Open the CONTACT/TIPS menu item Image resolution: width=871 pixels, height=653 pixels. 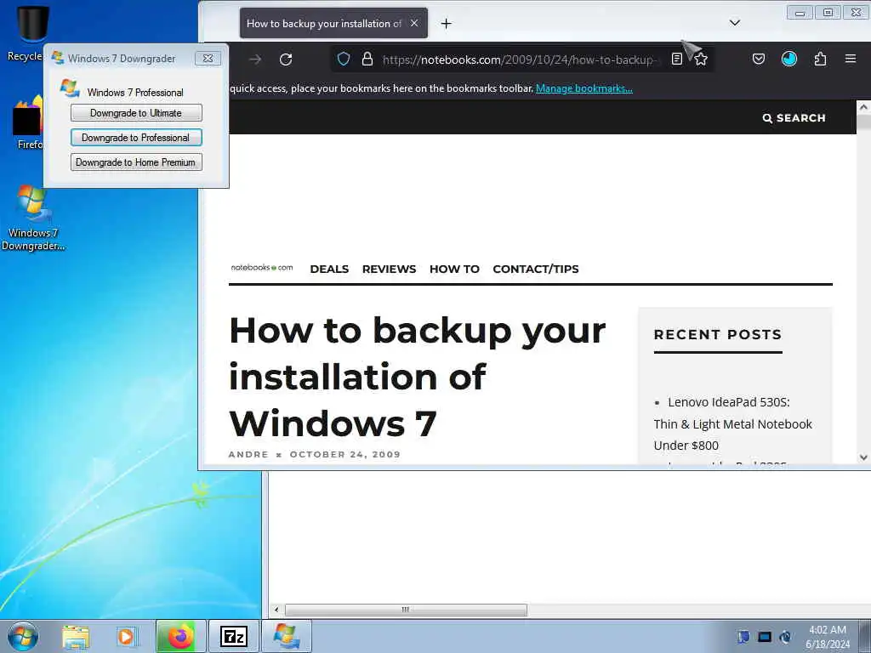click(x=536, y=269)
